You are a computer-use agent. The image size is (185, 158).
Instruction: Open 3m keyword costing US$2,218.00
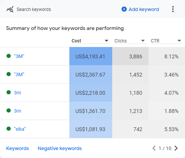point(17,93)
